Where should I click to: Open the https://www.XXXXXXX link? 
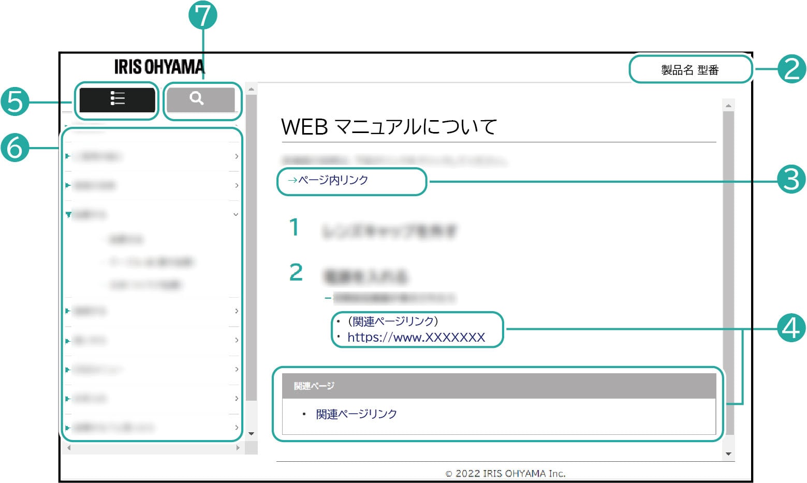pos(416,338)
